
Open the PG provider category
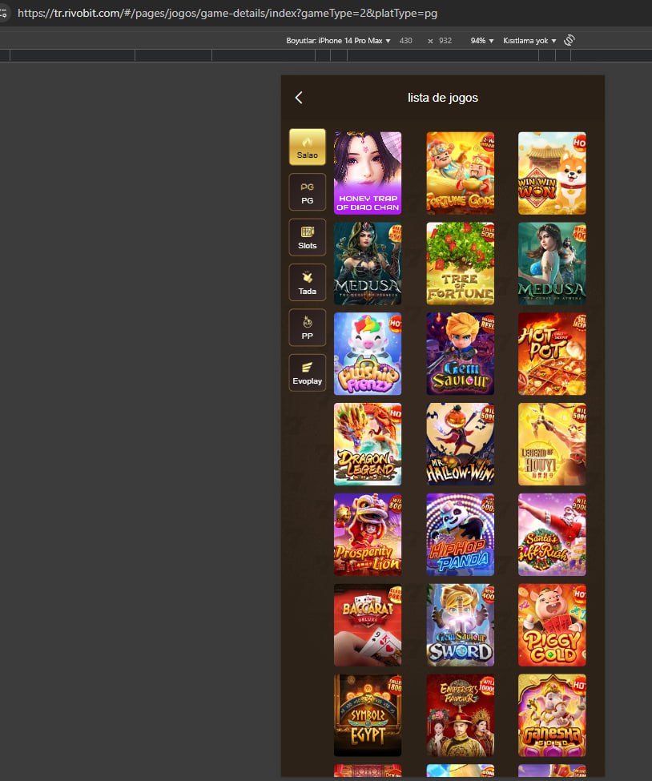pyautogui.click(x=308, y=192)
